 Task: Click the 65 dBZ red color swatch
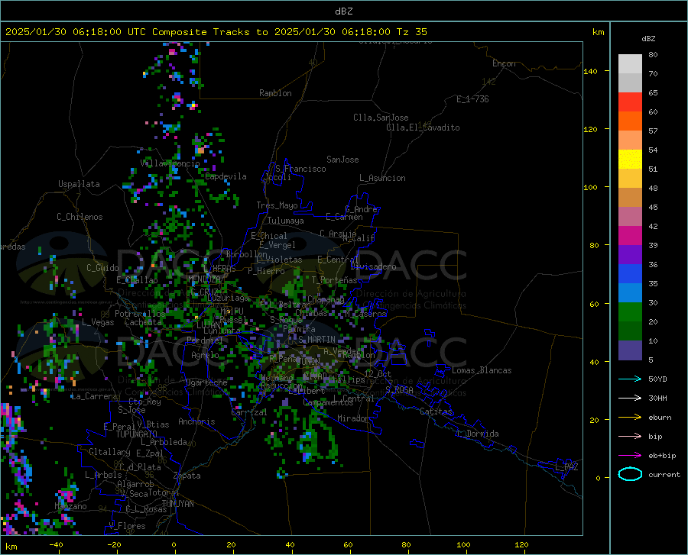point(630,102)
